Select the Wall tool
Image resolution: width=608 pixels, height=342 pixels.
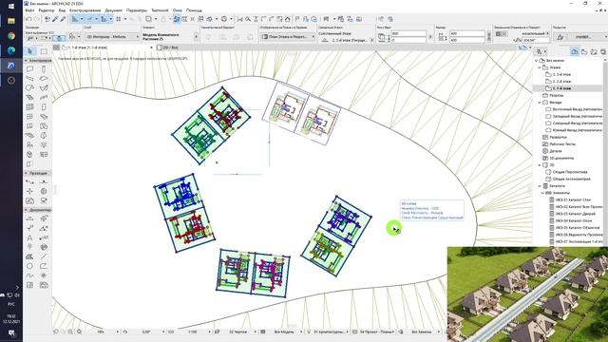[x=29, y=69]
